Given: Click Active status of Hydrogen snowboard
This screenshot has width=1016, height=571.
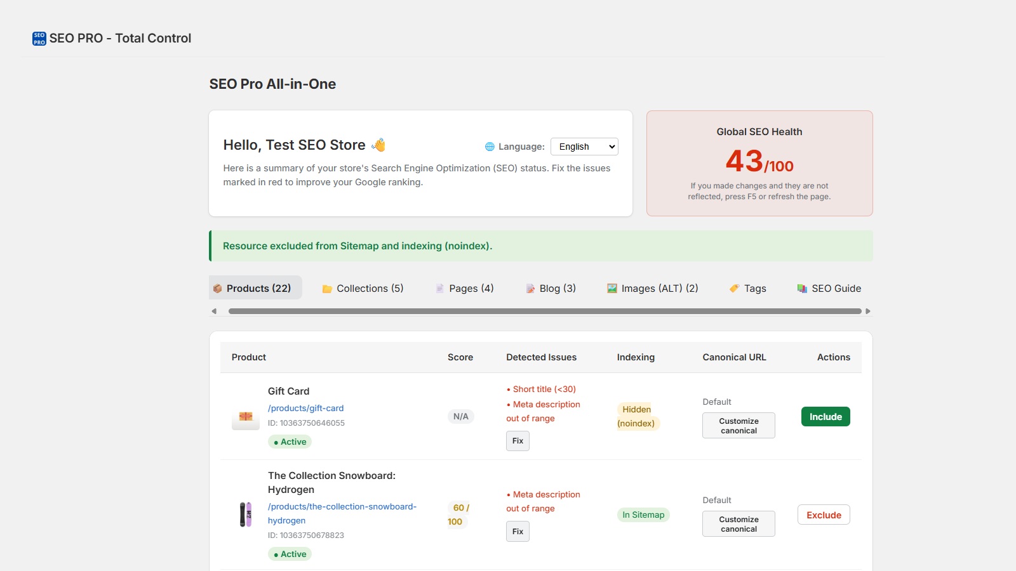Looking at the screenshot, I should coord(290,554).
